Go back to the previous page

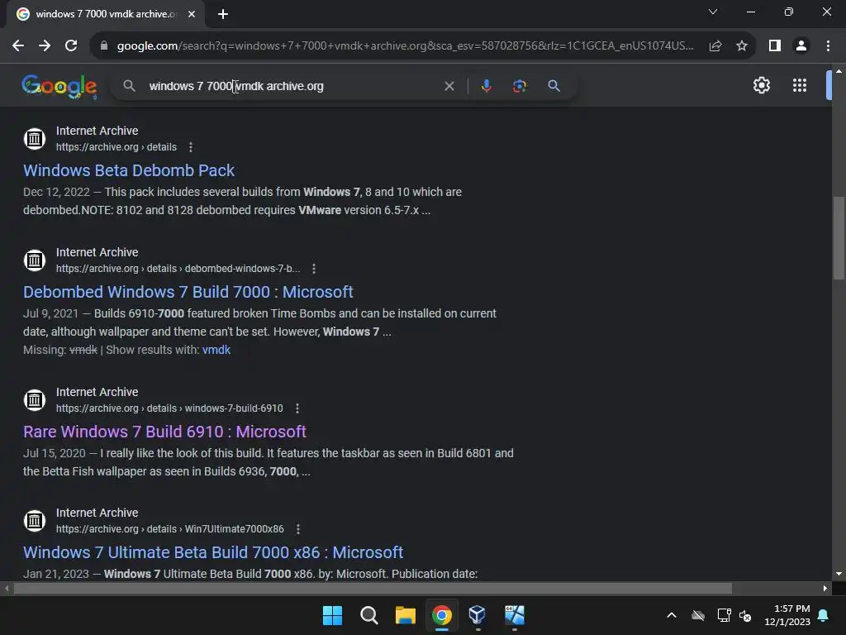(18, 46)
